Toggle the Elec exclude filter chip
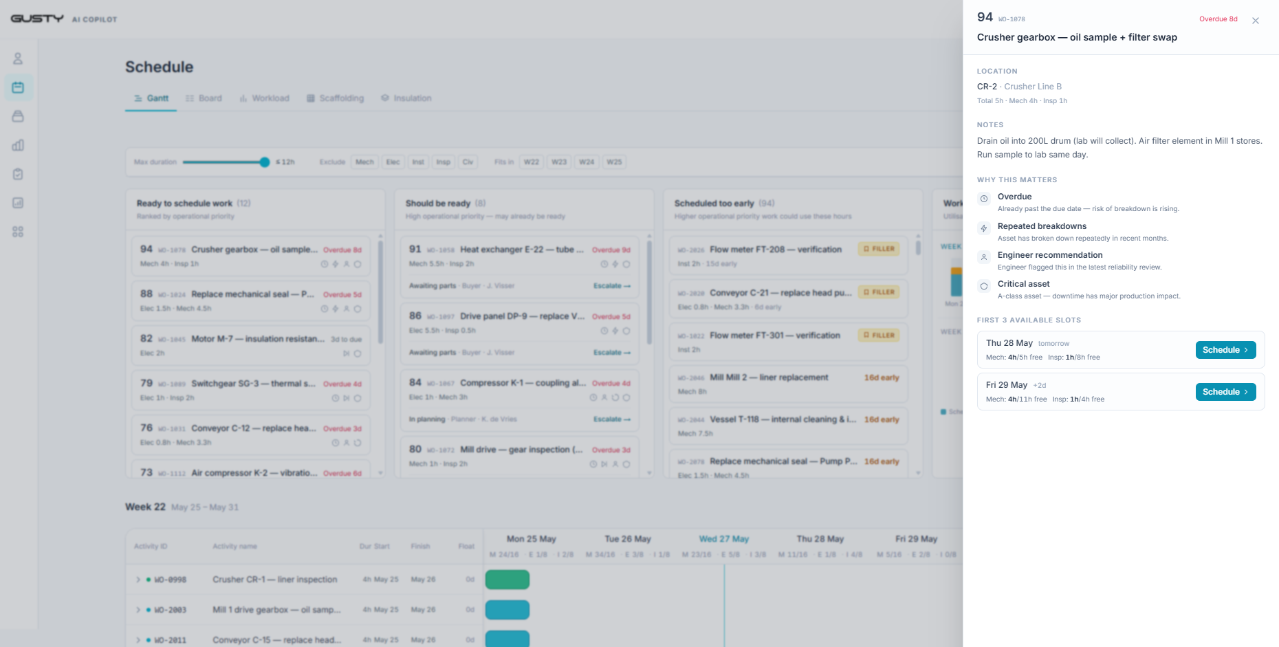Image resolution: width=1279 pixels, height=647 pixels. (x=393, y=162)
